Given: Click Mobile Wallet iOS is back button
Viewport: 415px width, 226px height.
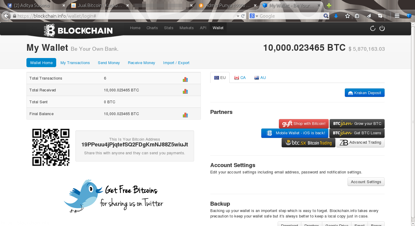Looking at the screenshot, I should (x=295, y=133).
